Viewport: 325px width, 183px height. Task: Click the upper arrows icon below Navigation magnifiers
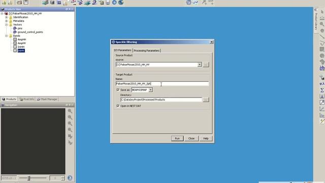(x=70, y=136)
